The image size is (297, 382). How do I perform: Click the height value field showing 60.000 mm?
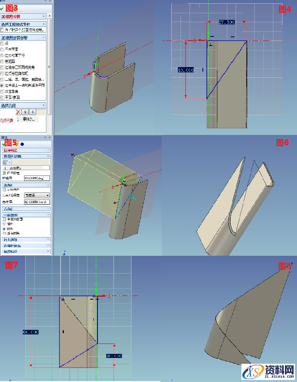point(37,202)
